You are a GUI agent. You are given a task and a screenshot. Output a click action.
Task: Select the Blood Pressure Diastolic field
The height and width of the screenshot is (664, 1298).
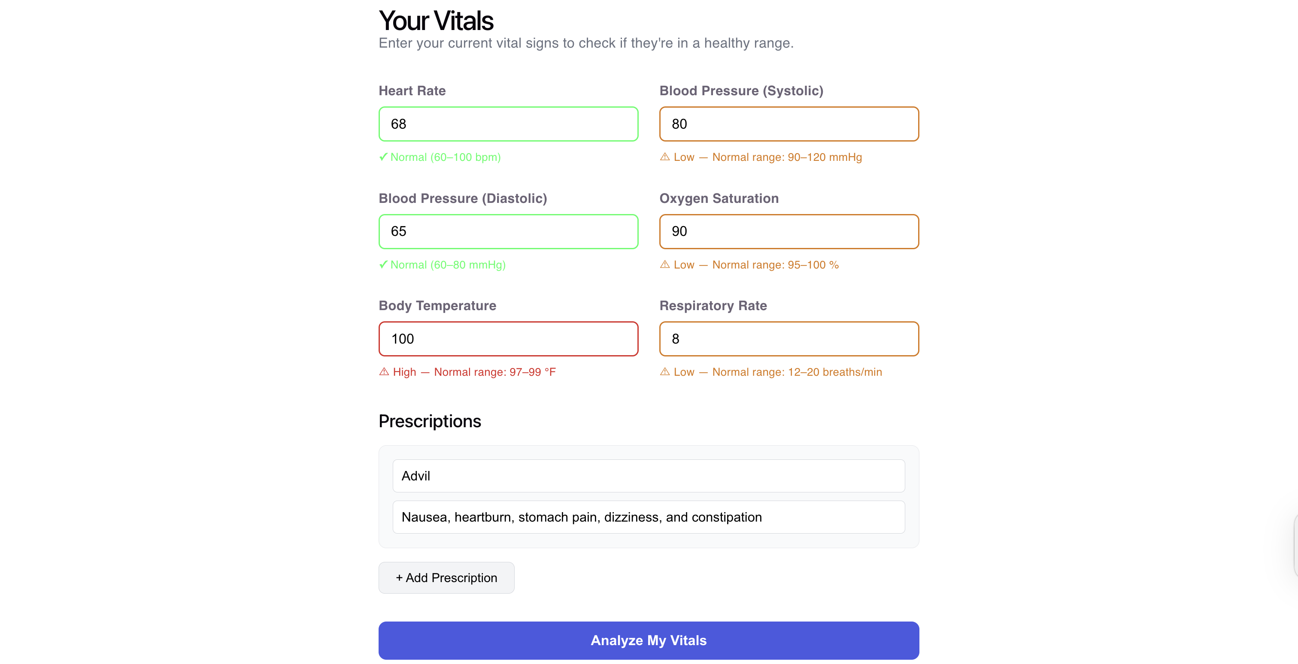point(508,232)
